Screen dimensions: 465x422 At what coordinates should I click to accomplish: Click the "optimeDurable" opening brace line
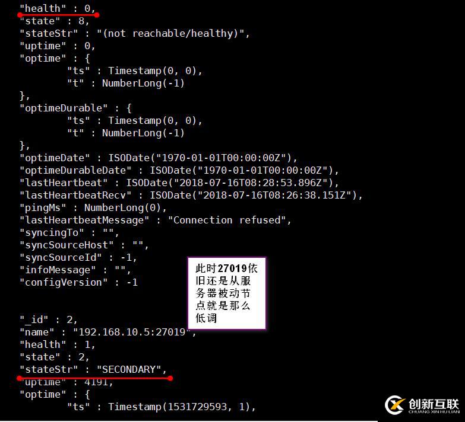(75, 108)
